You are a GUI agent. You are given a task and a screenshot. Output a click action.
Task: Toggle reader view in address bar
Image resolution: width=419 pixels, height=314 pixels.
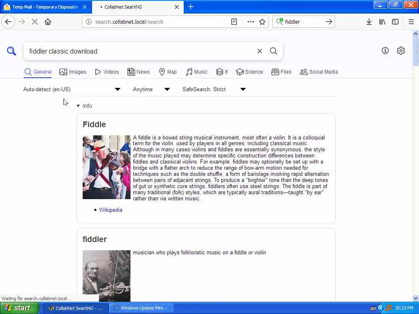pos(234,22)
